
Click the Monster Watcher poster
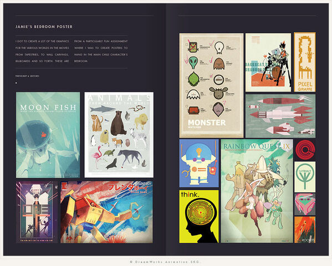(211, 85)
